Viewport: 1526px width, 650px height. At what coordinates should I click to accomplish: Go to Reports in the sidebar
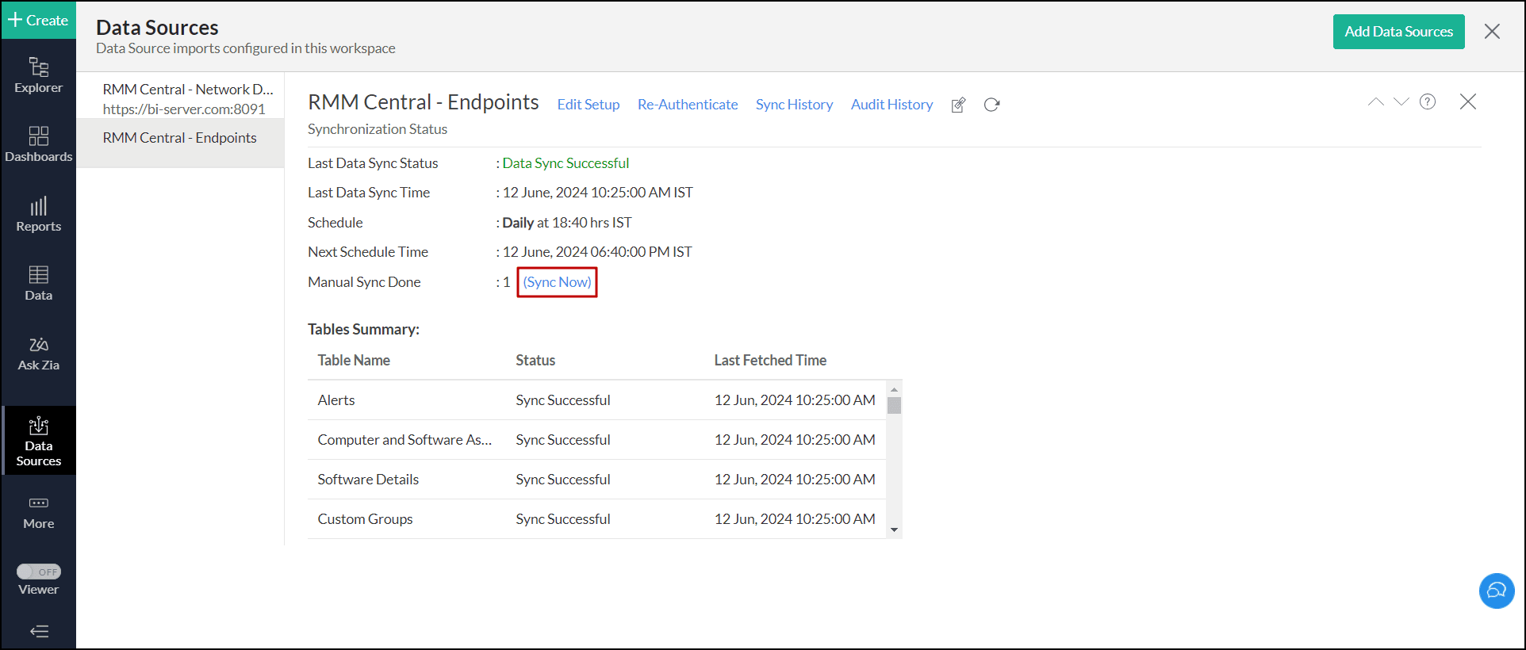coord(38,214)
